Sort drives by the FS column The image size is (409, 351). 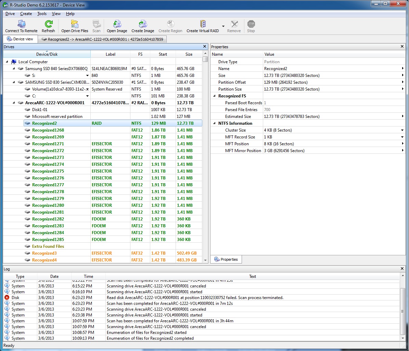click(140, 54)
